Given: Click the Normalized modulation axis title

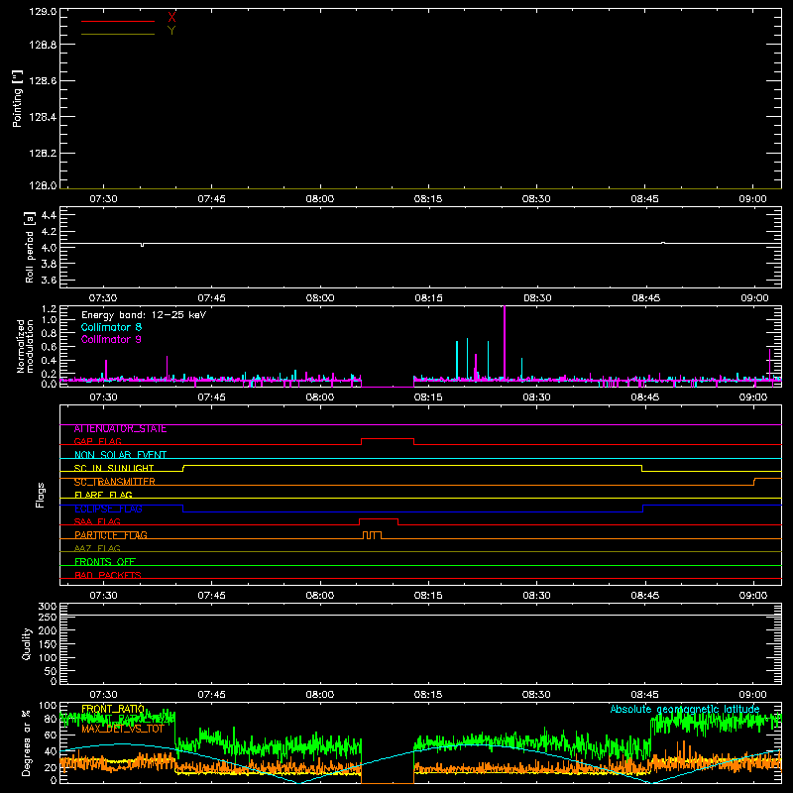Looking at the screenshot, I should 25,346.
